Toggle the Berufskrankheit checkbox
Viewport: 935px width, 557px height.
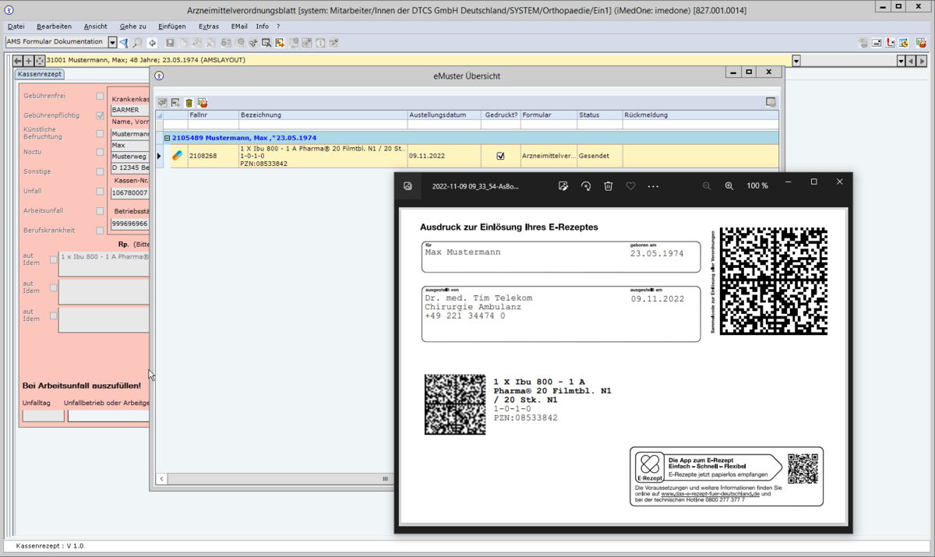100,231
